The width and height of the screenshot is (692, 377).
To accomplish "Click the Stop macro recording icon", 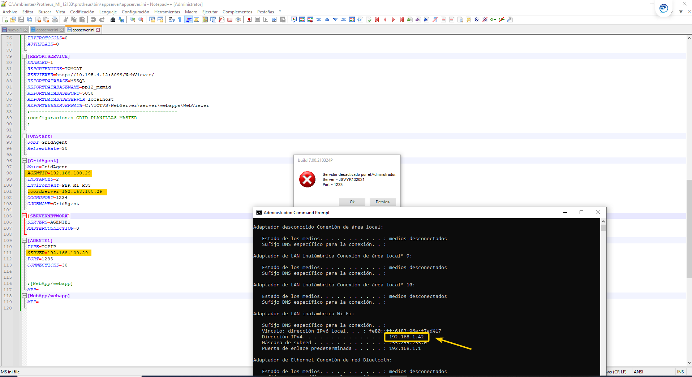I will point(257,19).
